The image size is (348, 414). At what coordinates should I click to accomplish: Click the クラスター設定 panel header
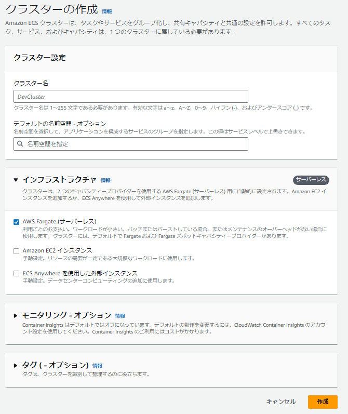39,58
